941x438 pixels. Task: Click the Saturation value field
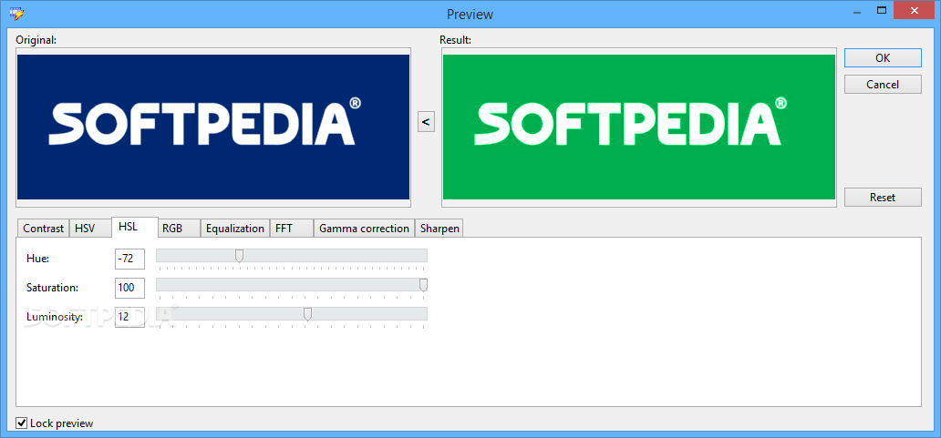pyautogui.click(x=129, y=288)
